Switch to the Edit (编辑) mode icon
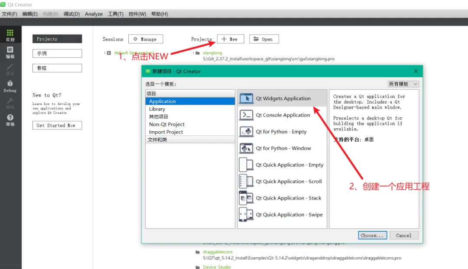468x269 pixels. click(x=10, y=52)
